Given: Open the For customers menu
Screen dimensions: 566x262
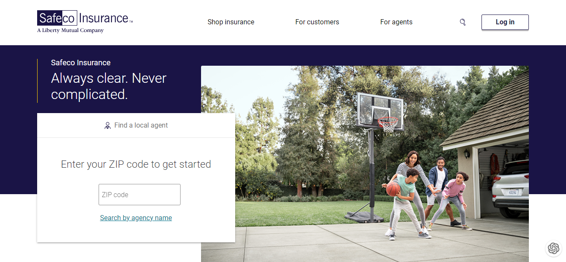Looking at the screenshot, I should (x=317, y=22).
